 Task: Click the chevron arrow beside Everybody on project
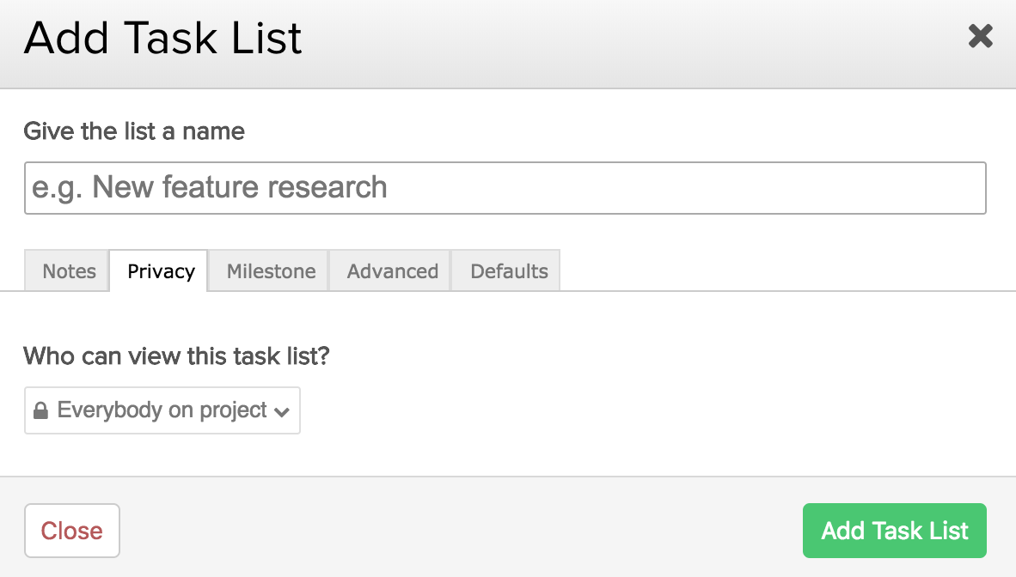281,412
